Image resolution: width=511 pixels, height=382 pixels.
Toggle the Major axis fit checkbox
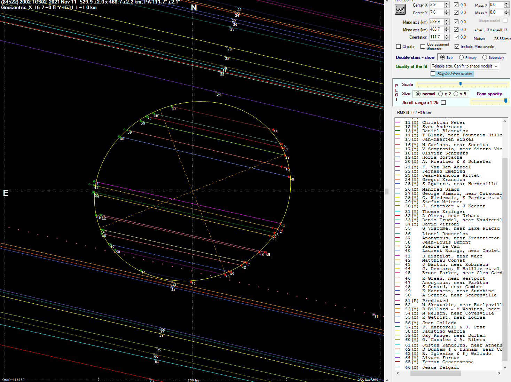click(456, 22)
